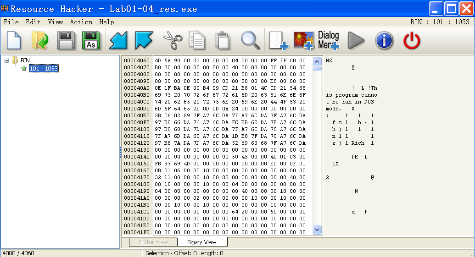Click offset address 000040A0

click(x=137, y=88)
